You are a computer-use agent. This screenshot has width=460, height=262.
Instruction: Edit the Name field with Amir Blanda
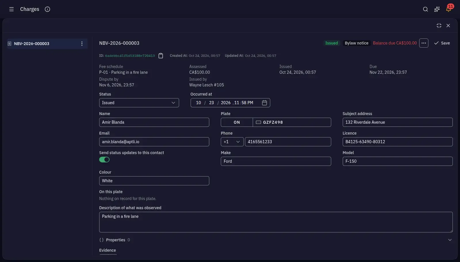click(154, 122)
